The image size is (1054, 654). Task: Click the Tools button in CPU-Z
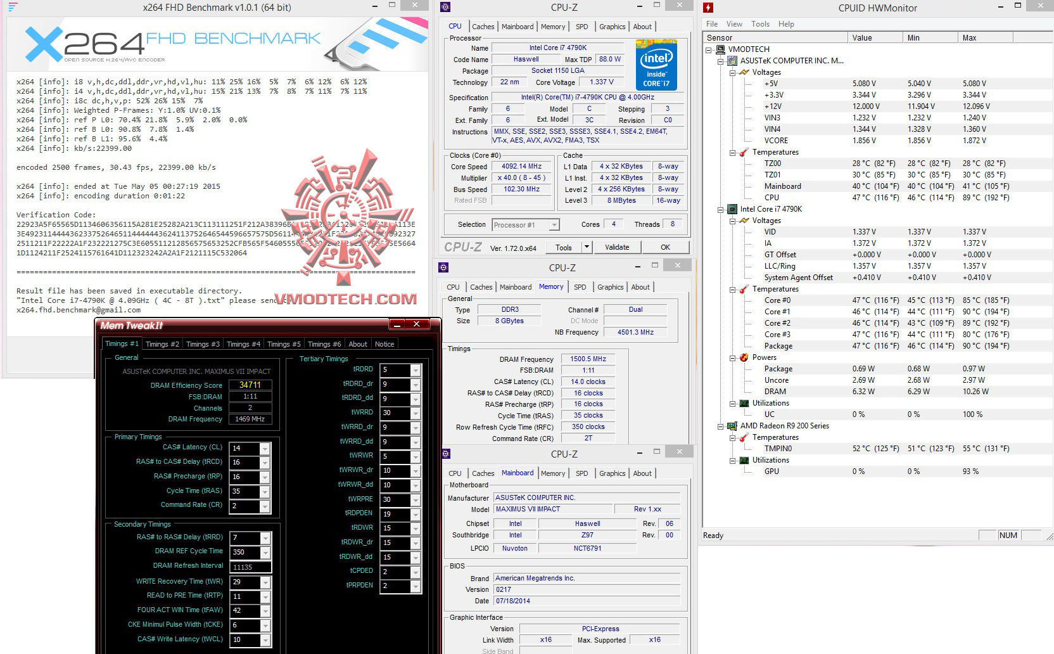pos(564,247)
